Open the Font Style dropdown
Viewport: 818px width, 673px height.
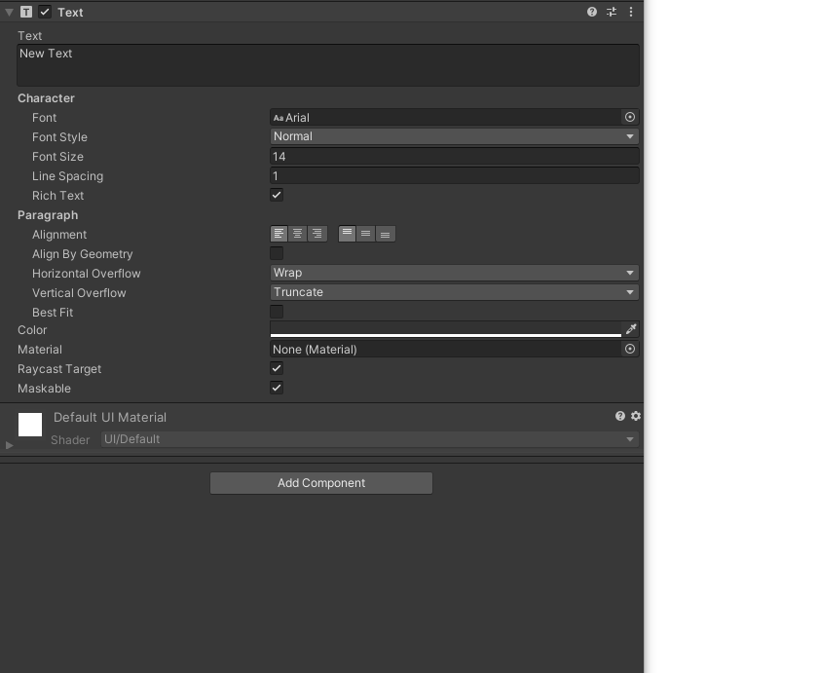click(453, 136)
